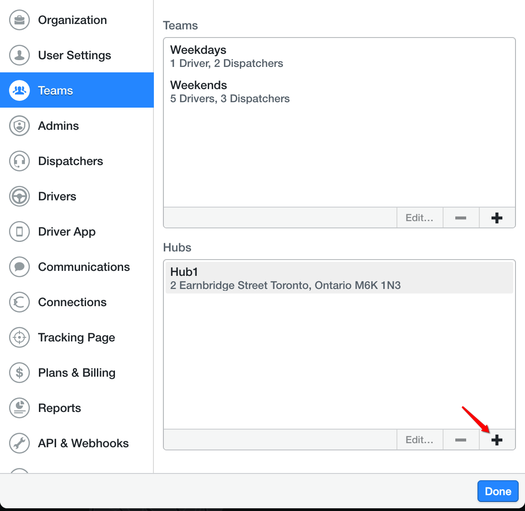
Task: Open Tracking Page settings
Action: coord(76,337)
